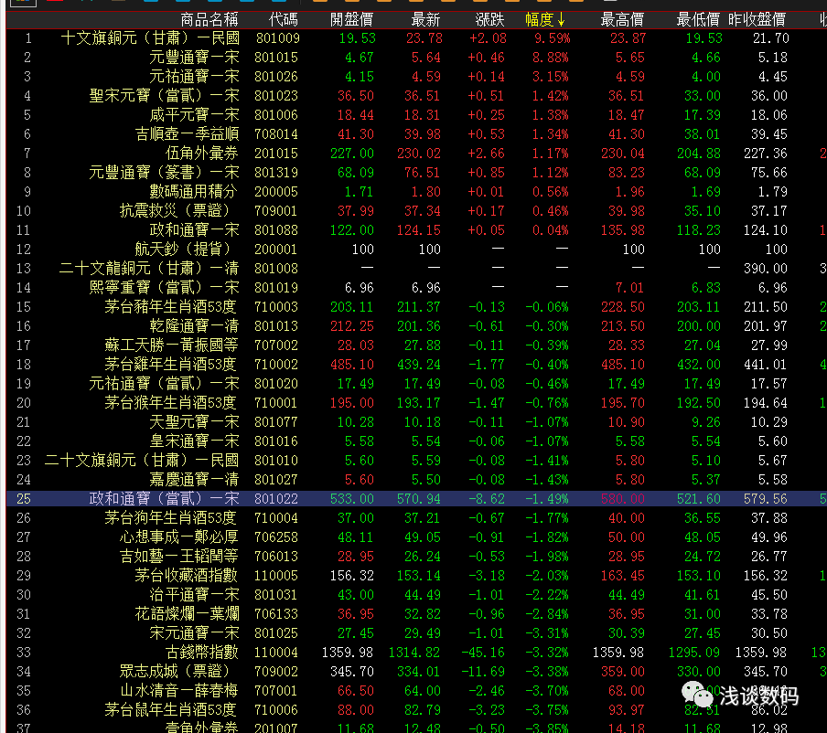The height and width of the screenshot is (733, 827).
Task: Select the 蘇工天勝一黃振國等 row
Action: tap(416, 345)
